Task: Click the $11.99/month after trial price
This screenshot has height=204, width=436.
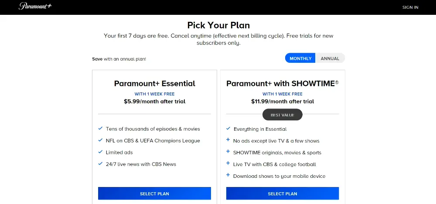Action: (x=283, y=102)
